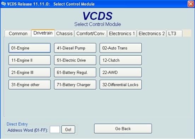The height and width of the screenshot is (139, 195).
Task: Click the Go! button
Action: click(x=68, y=129)
